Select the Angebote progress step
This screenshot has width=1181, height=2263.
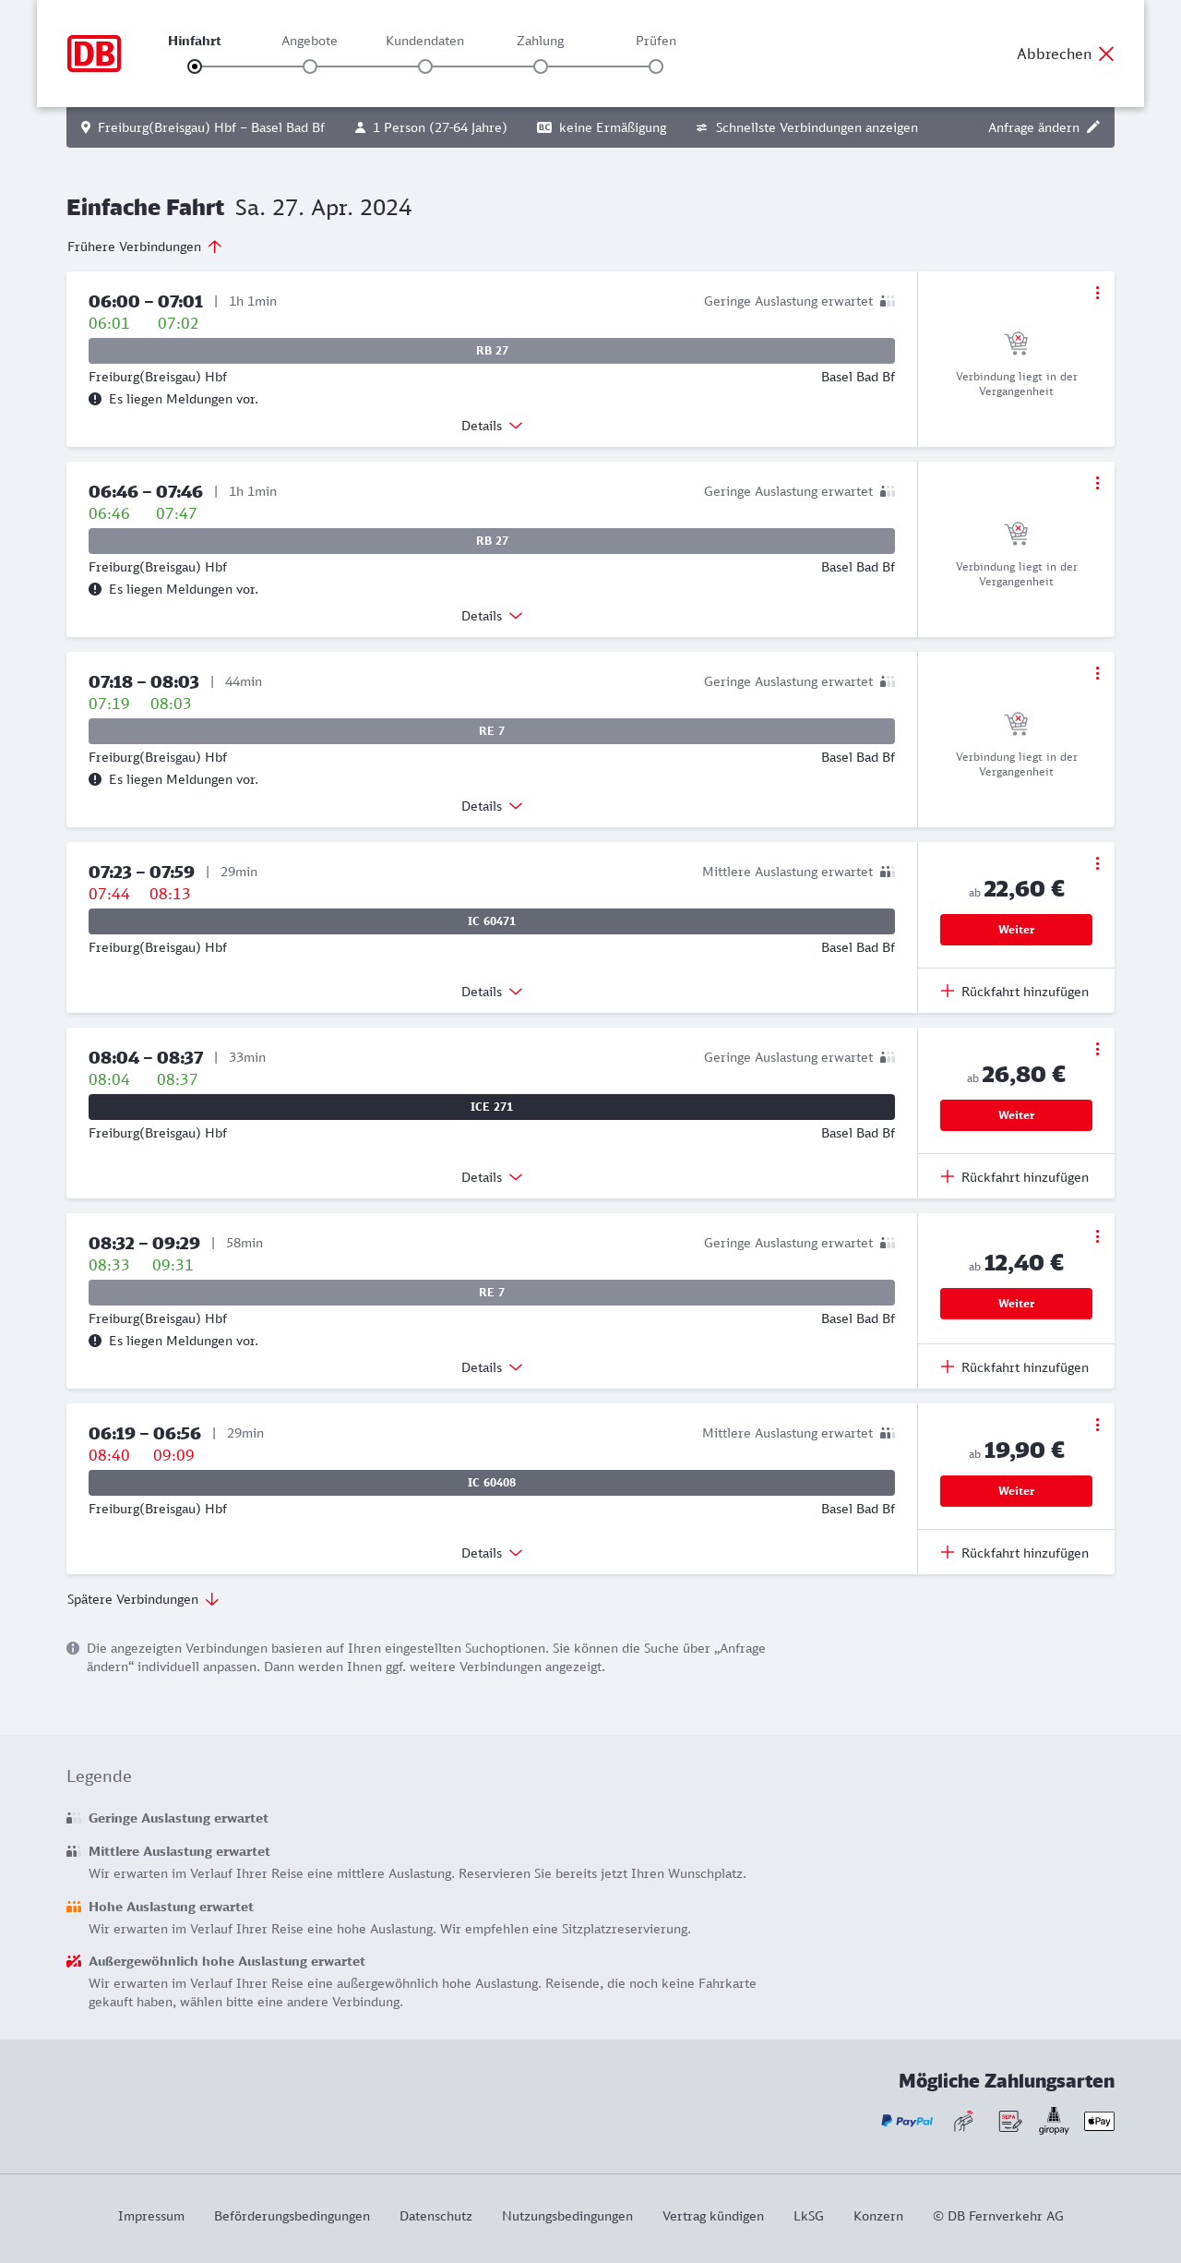click(310, 66)
